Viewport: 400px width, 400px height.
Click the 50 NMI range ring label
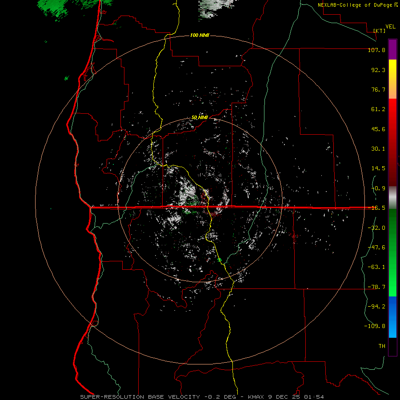coord(200,118)
